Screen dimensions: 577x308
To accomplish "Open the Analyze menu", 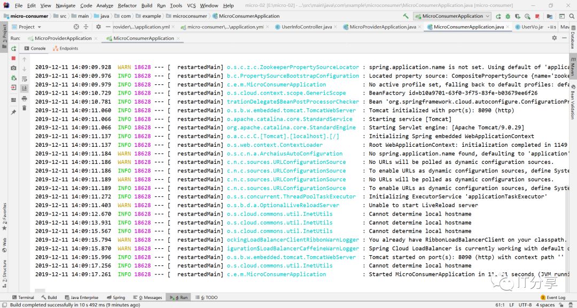I will [x=105, y=5].
